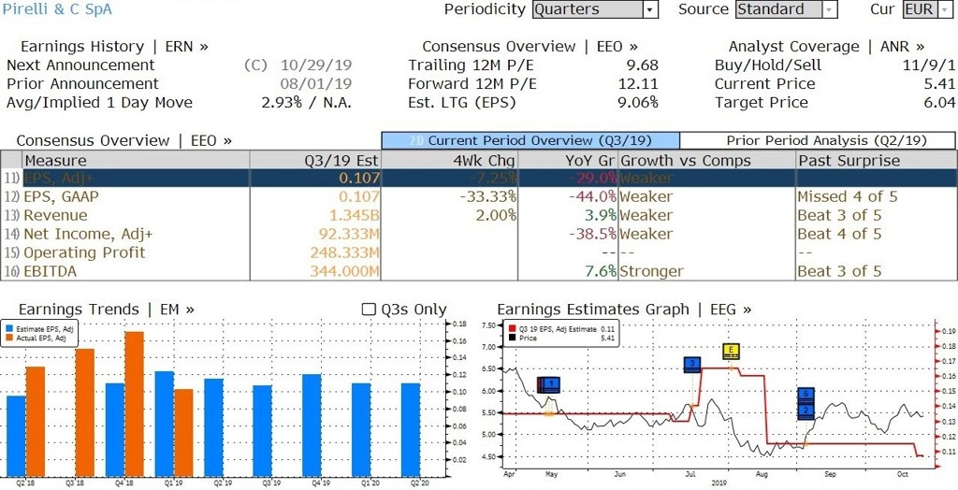
Task: Select the EPS, Adj+ row
Action: click(x=477, y=179)
